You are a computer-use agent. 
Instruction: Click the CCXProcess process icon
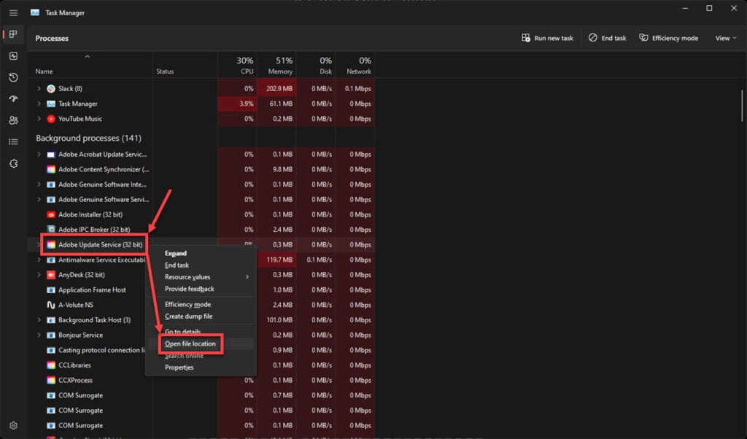[x=51, y=380]
